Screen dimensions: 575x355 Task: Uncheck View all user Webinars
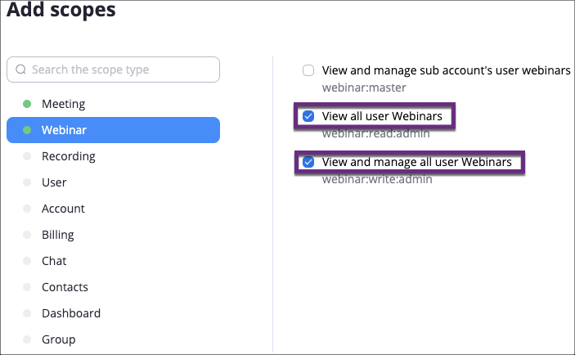click(308, 116)
